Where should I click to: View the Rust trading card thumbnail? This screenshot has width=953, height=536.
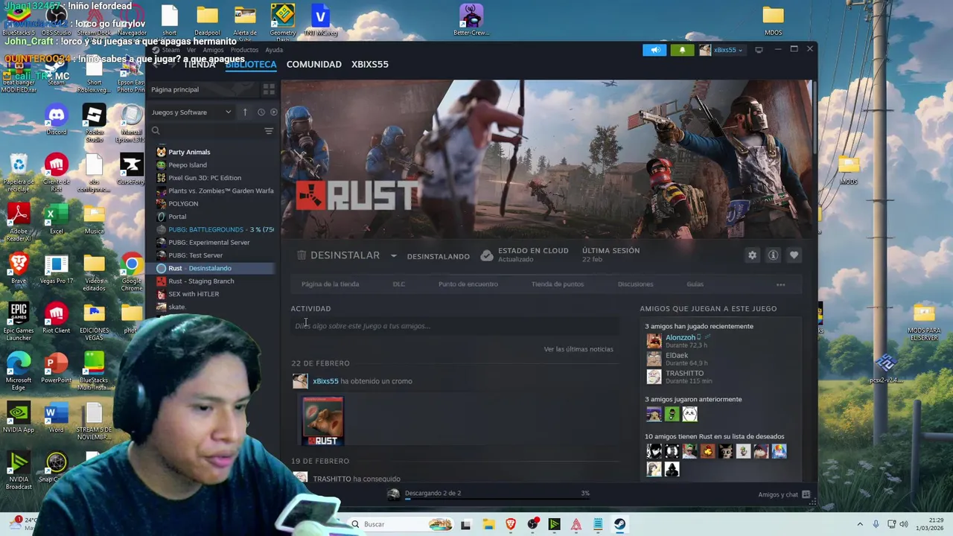(x=322, y=421)
